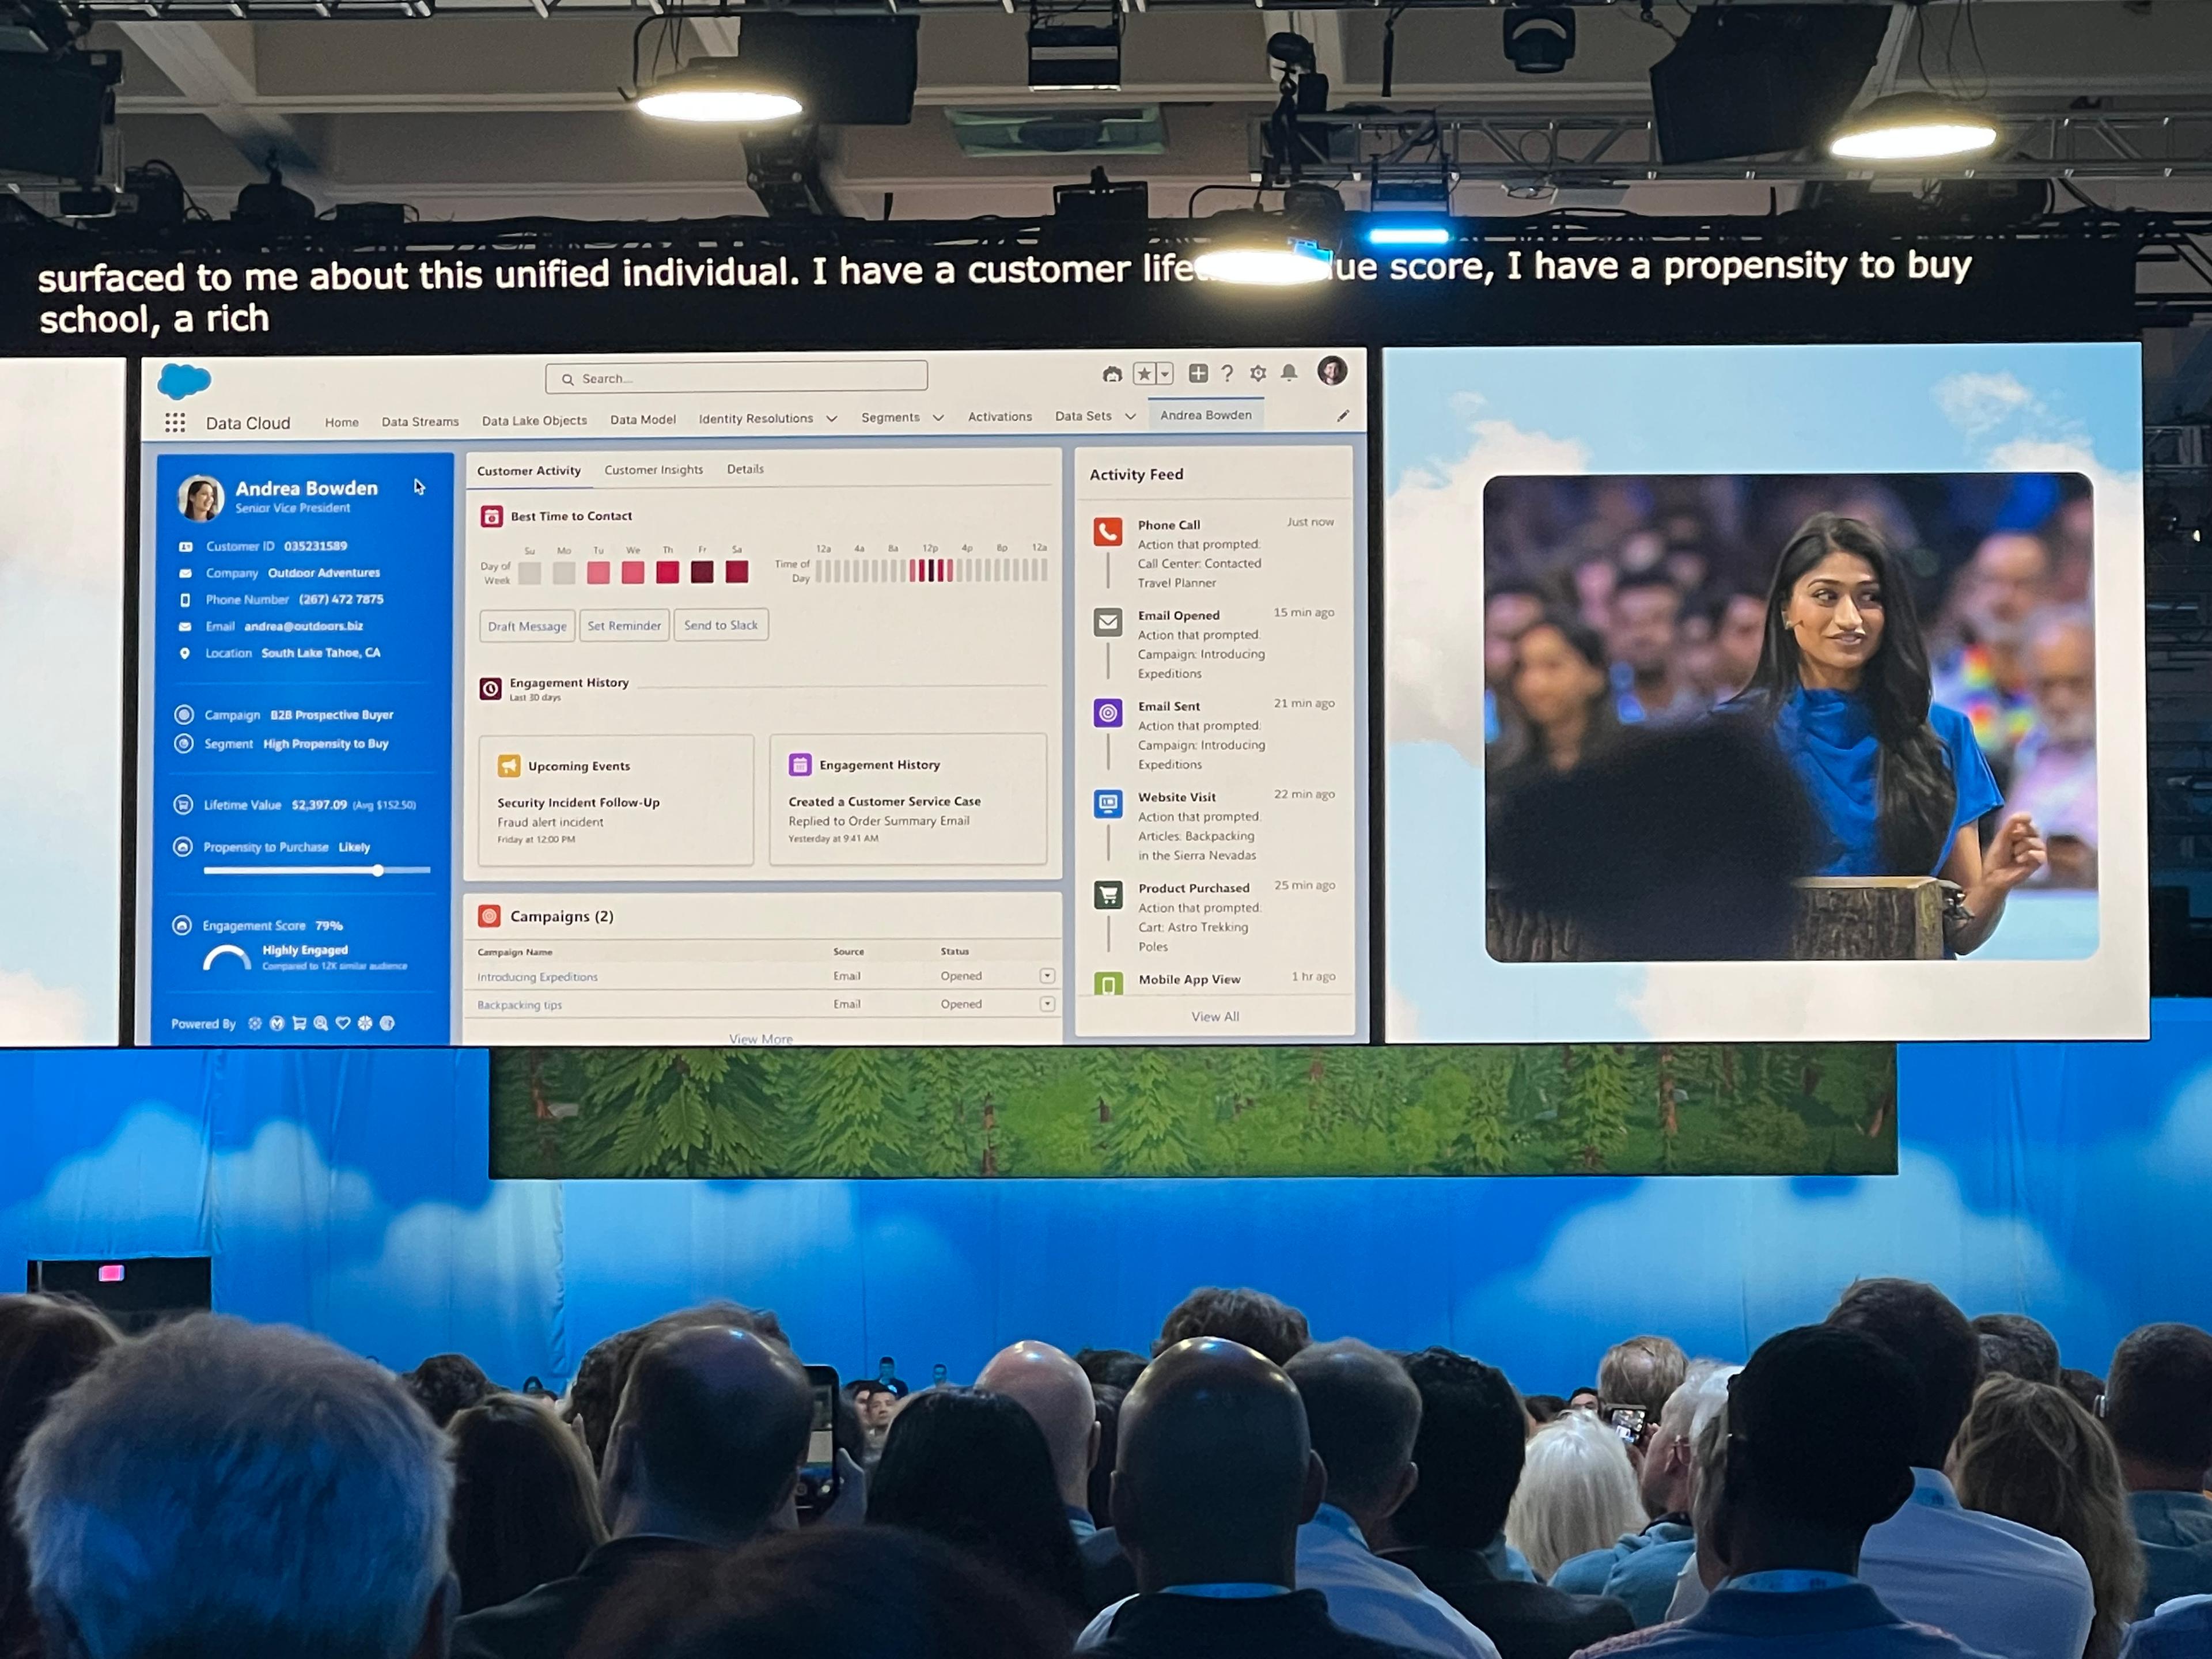Click the Campaigns target icon
Image resolution: width=2212 pixels, height=1659 pixels.
tap(489, 916)
